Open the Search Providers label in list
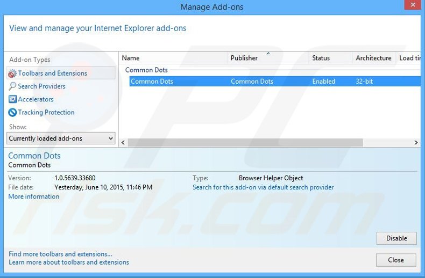The width and height of the screenshot is (425, 278). (x=42, y=86)
